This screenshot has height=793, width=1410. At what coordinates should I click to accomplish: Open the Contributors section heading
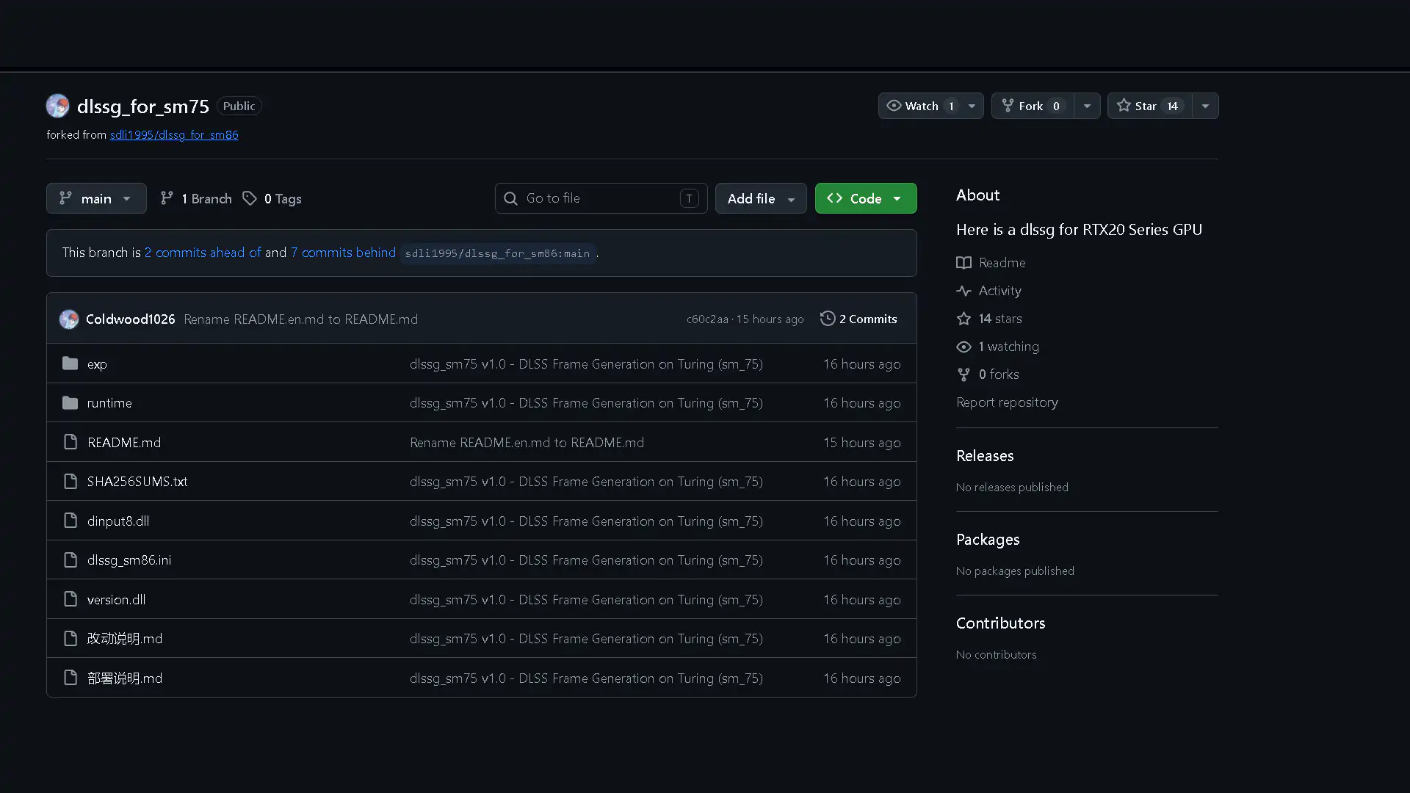coord(1000,623)
